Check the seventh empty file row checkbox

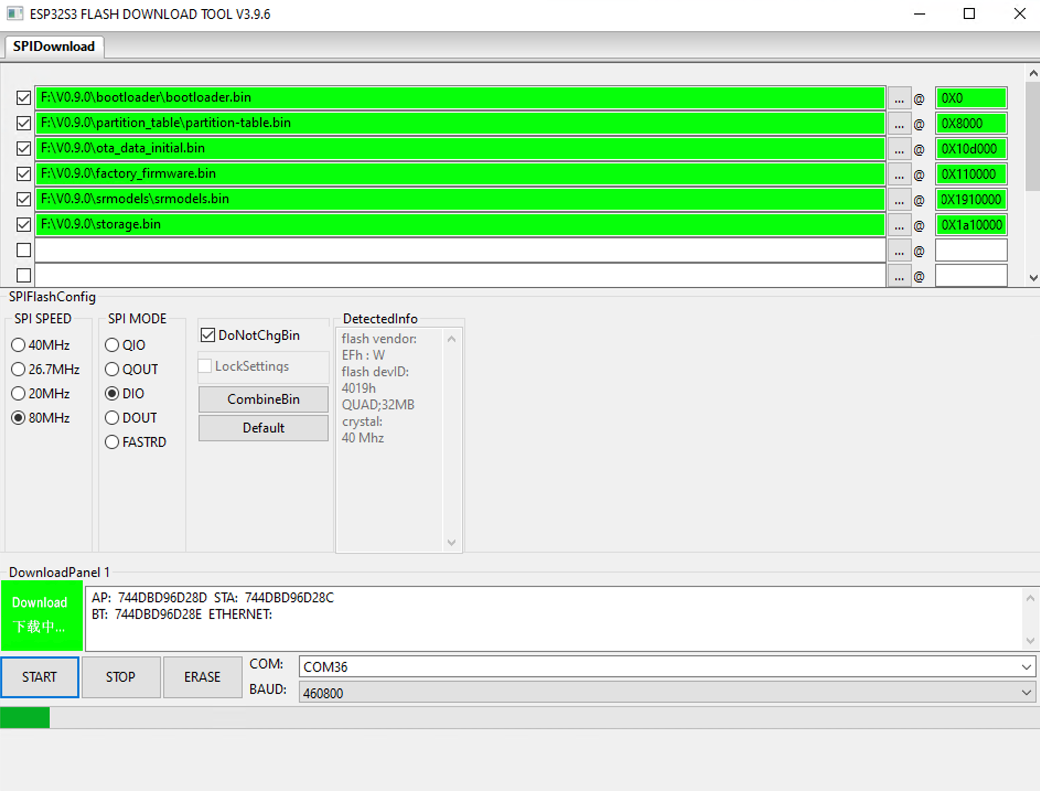point(24,250)
